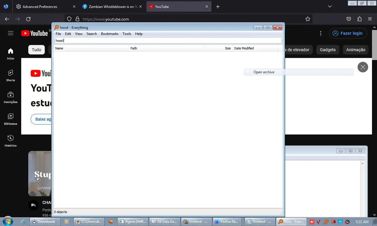Open YouTube Início home sidebar item

(11, 54)
